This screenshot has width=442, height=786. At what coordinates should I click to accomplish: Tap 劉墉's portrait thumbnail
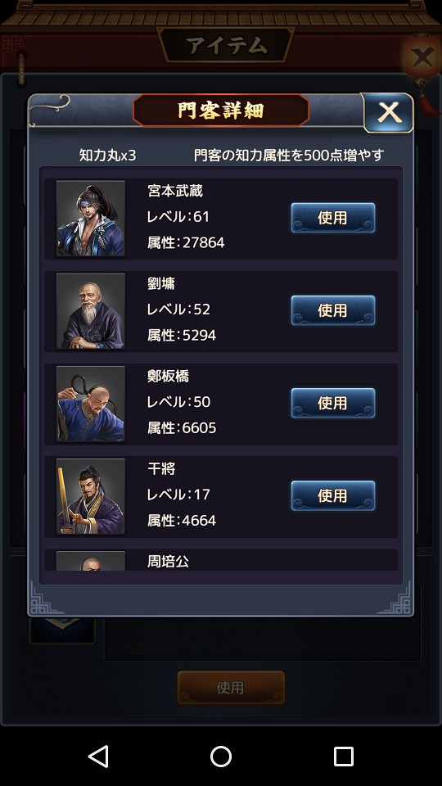point(91,311)
